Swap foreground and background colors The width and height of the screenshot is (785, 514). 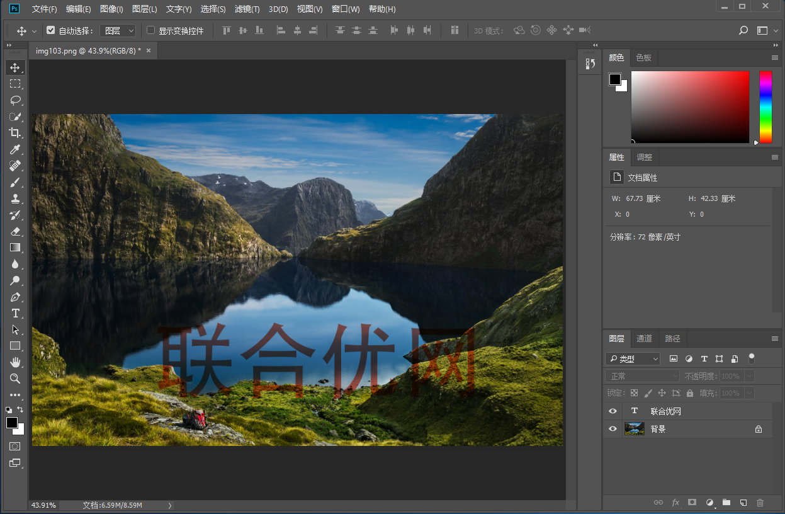(21, 409)
